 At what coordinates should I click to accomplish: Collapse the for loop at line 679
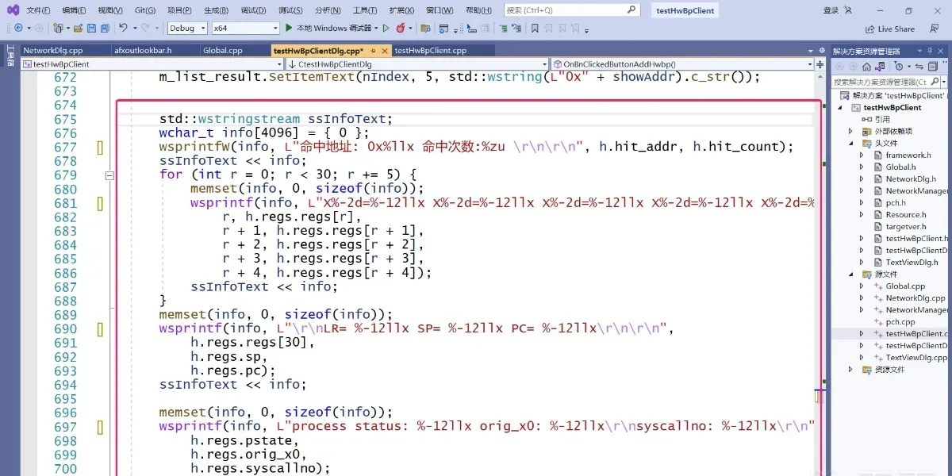[109, 175]
